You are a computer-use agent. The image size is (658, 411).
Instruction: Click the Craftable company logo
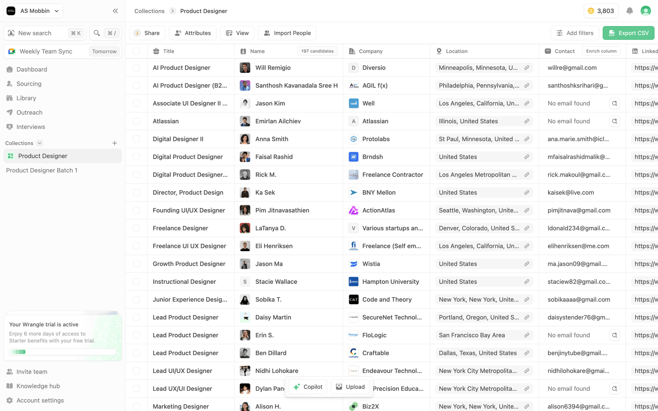point(353,353)
